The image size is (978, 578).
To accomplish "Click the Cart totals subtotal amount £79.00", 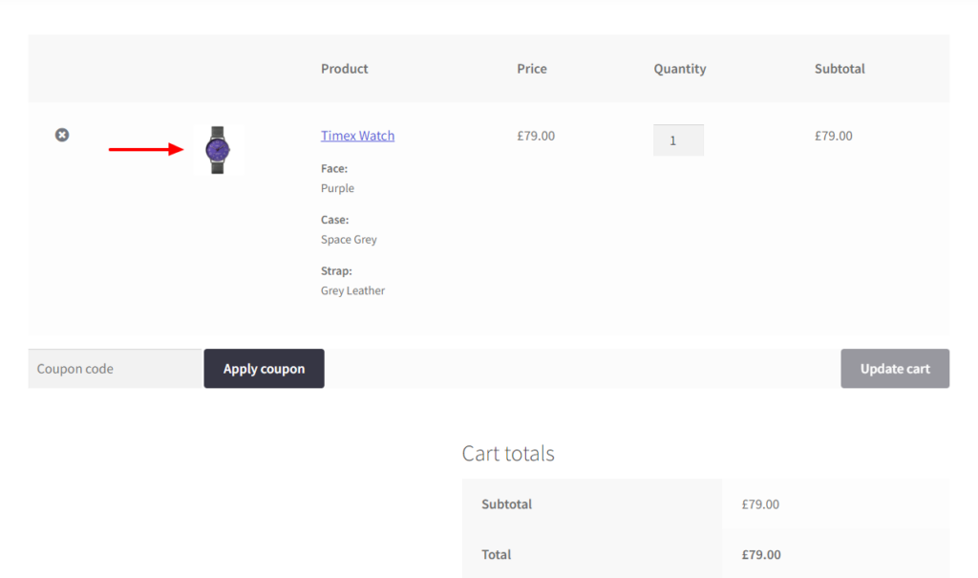I will coord(760,504).
